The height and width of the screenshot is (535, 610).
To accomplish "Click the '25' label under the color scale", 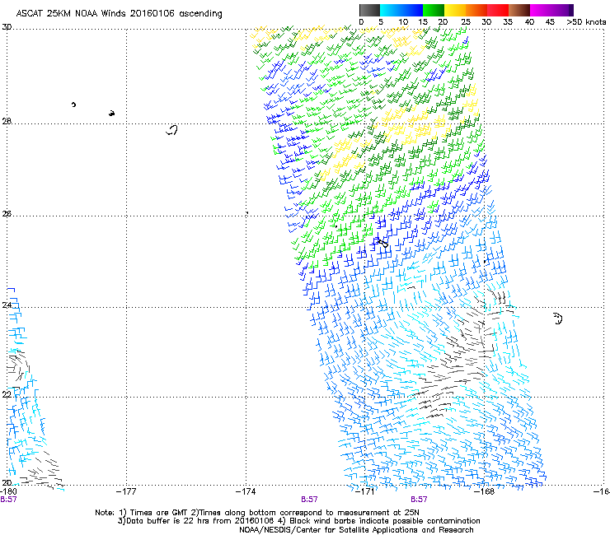I will click(x=466, y=22).
